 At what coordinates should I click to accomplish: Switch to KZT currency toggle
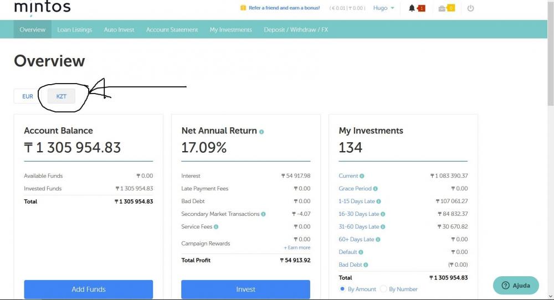coord(61,96)
